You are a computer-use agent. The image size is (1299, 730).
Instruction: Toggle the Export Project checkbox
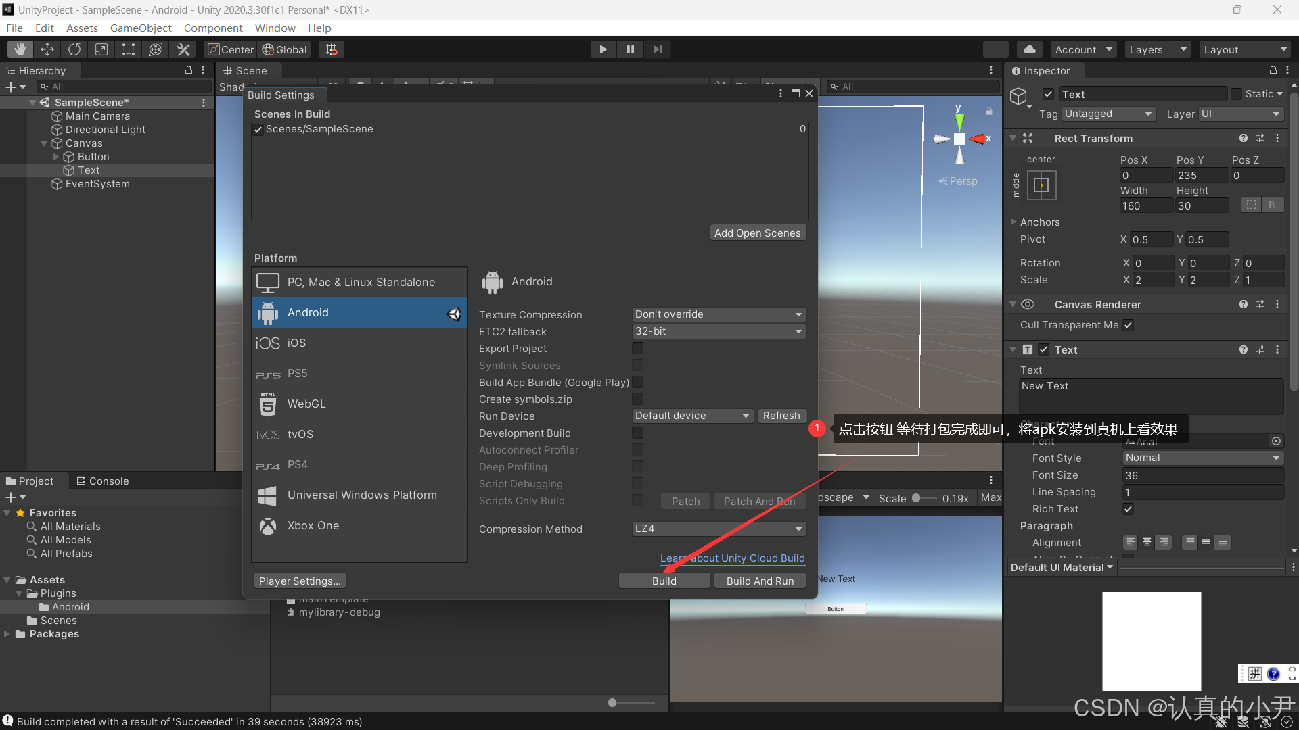tap(637, 348)
